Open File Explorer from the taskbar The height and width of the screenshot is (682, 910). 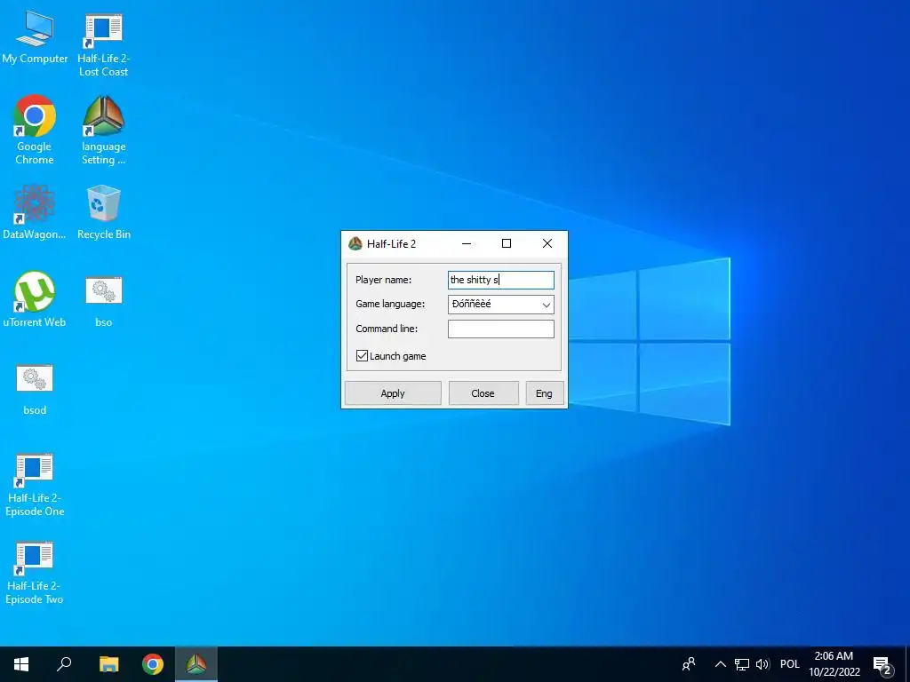click(x=108, y=664)
